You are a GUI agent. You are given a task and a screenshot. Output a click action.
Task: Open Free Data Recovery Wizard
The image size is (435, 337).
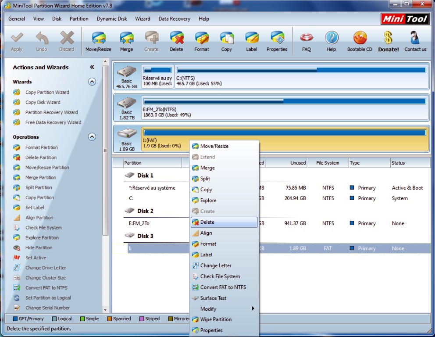click(53, 122)
